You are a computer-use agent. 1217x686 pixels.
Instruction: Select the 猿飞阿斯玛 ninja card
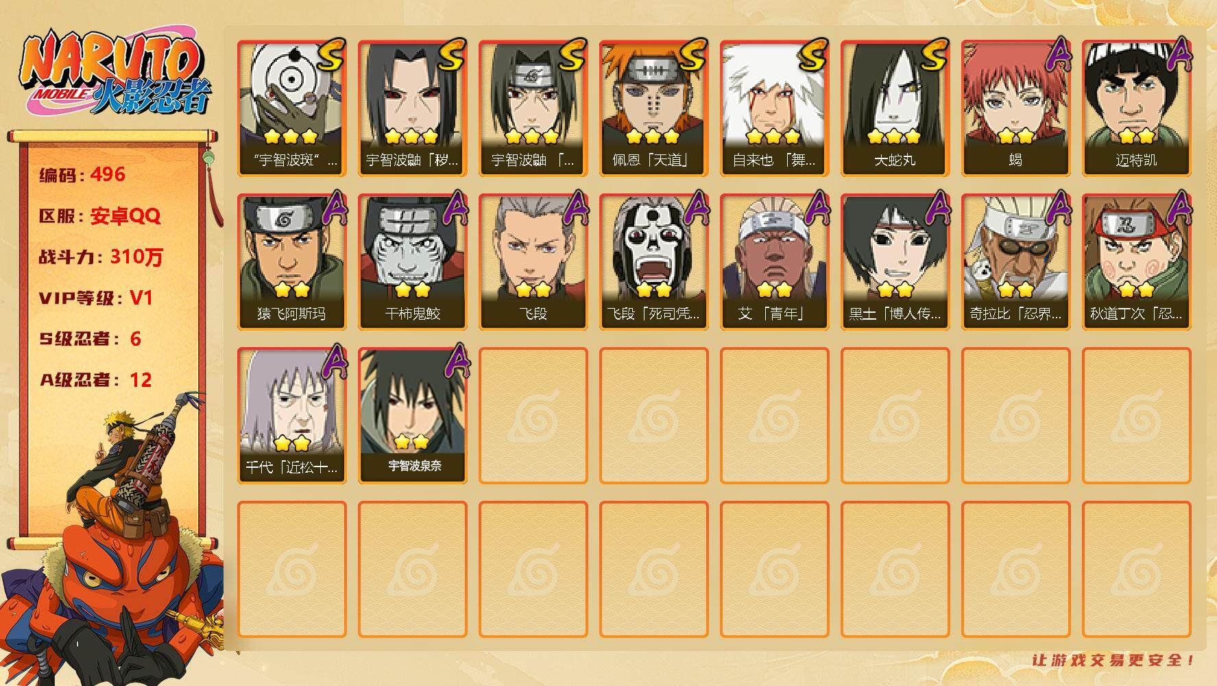(x=291, y=262)
